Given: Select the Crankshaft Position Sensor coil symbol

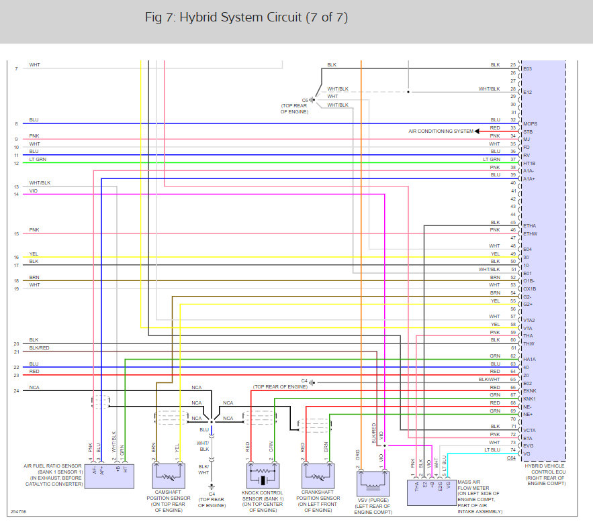Looking at the screenshot, I should [318, 476].
